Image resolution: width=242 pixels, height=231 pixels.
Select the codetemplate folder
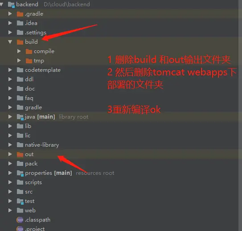(43, 70)
